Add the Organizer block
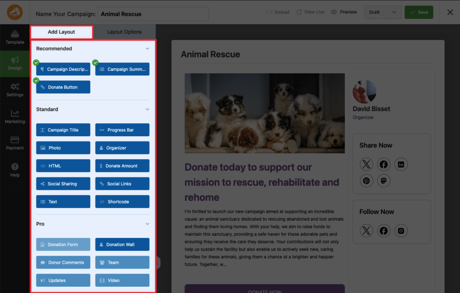The image size is (460, 293). click(x=122, y=148)
